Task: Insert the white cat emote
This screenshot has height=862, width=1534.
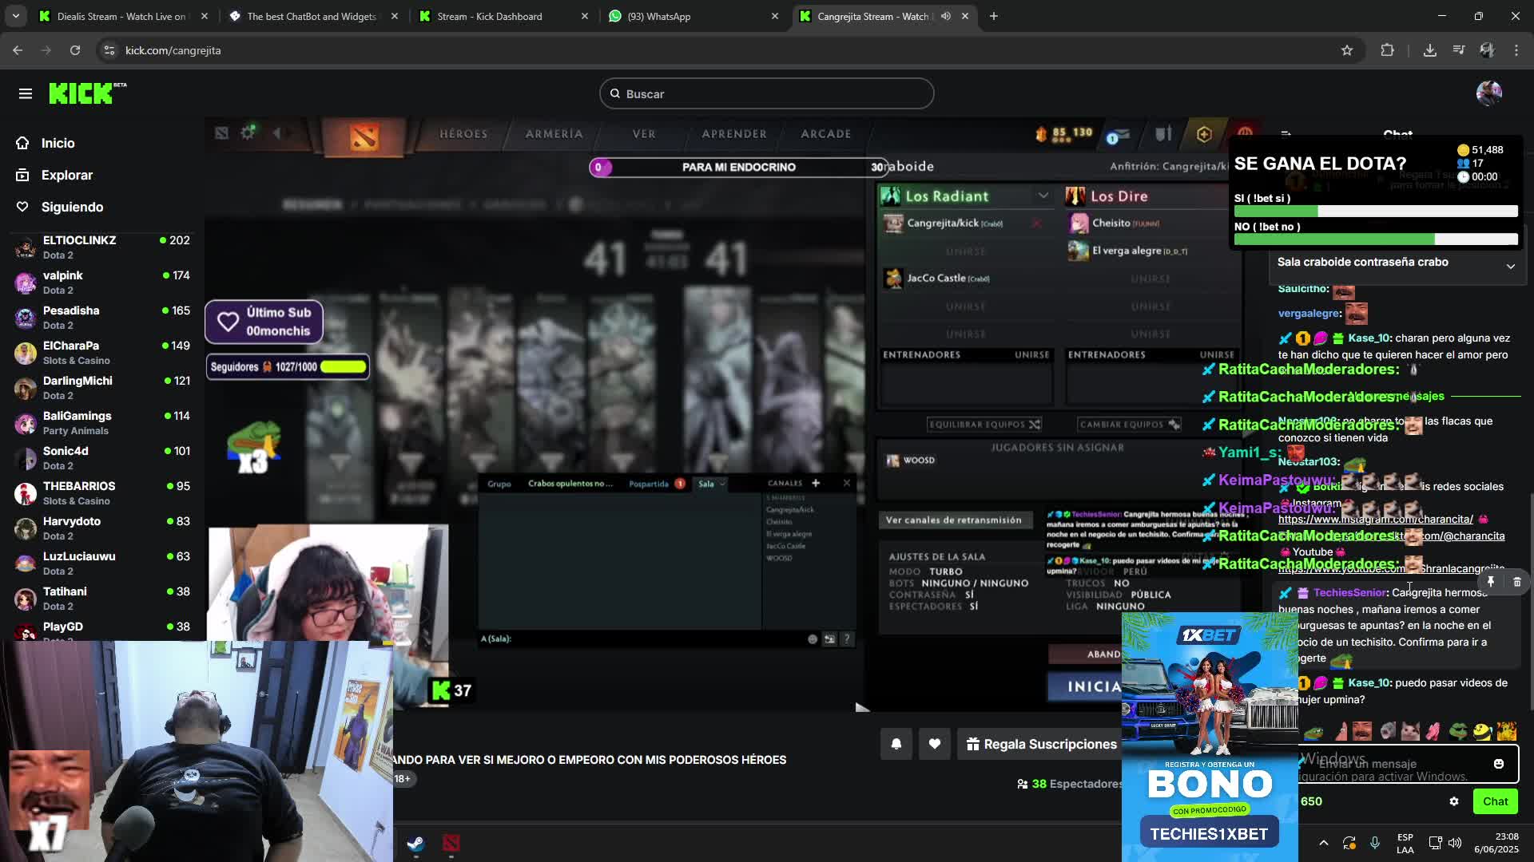Action: pyautogui.click(x=1410, y=730)
